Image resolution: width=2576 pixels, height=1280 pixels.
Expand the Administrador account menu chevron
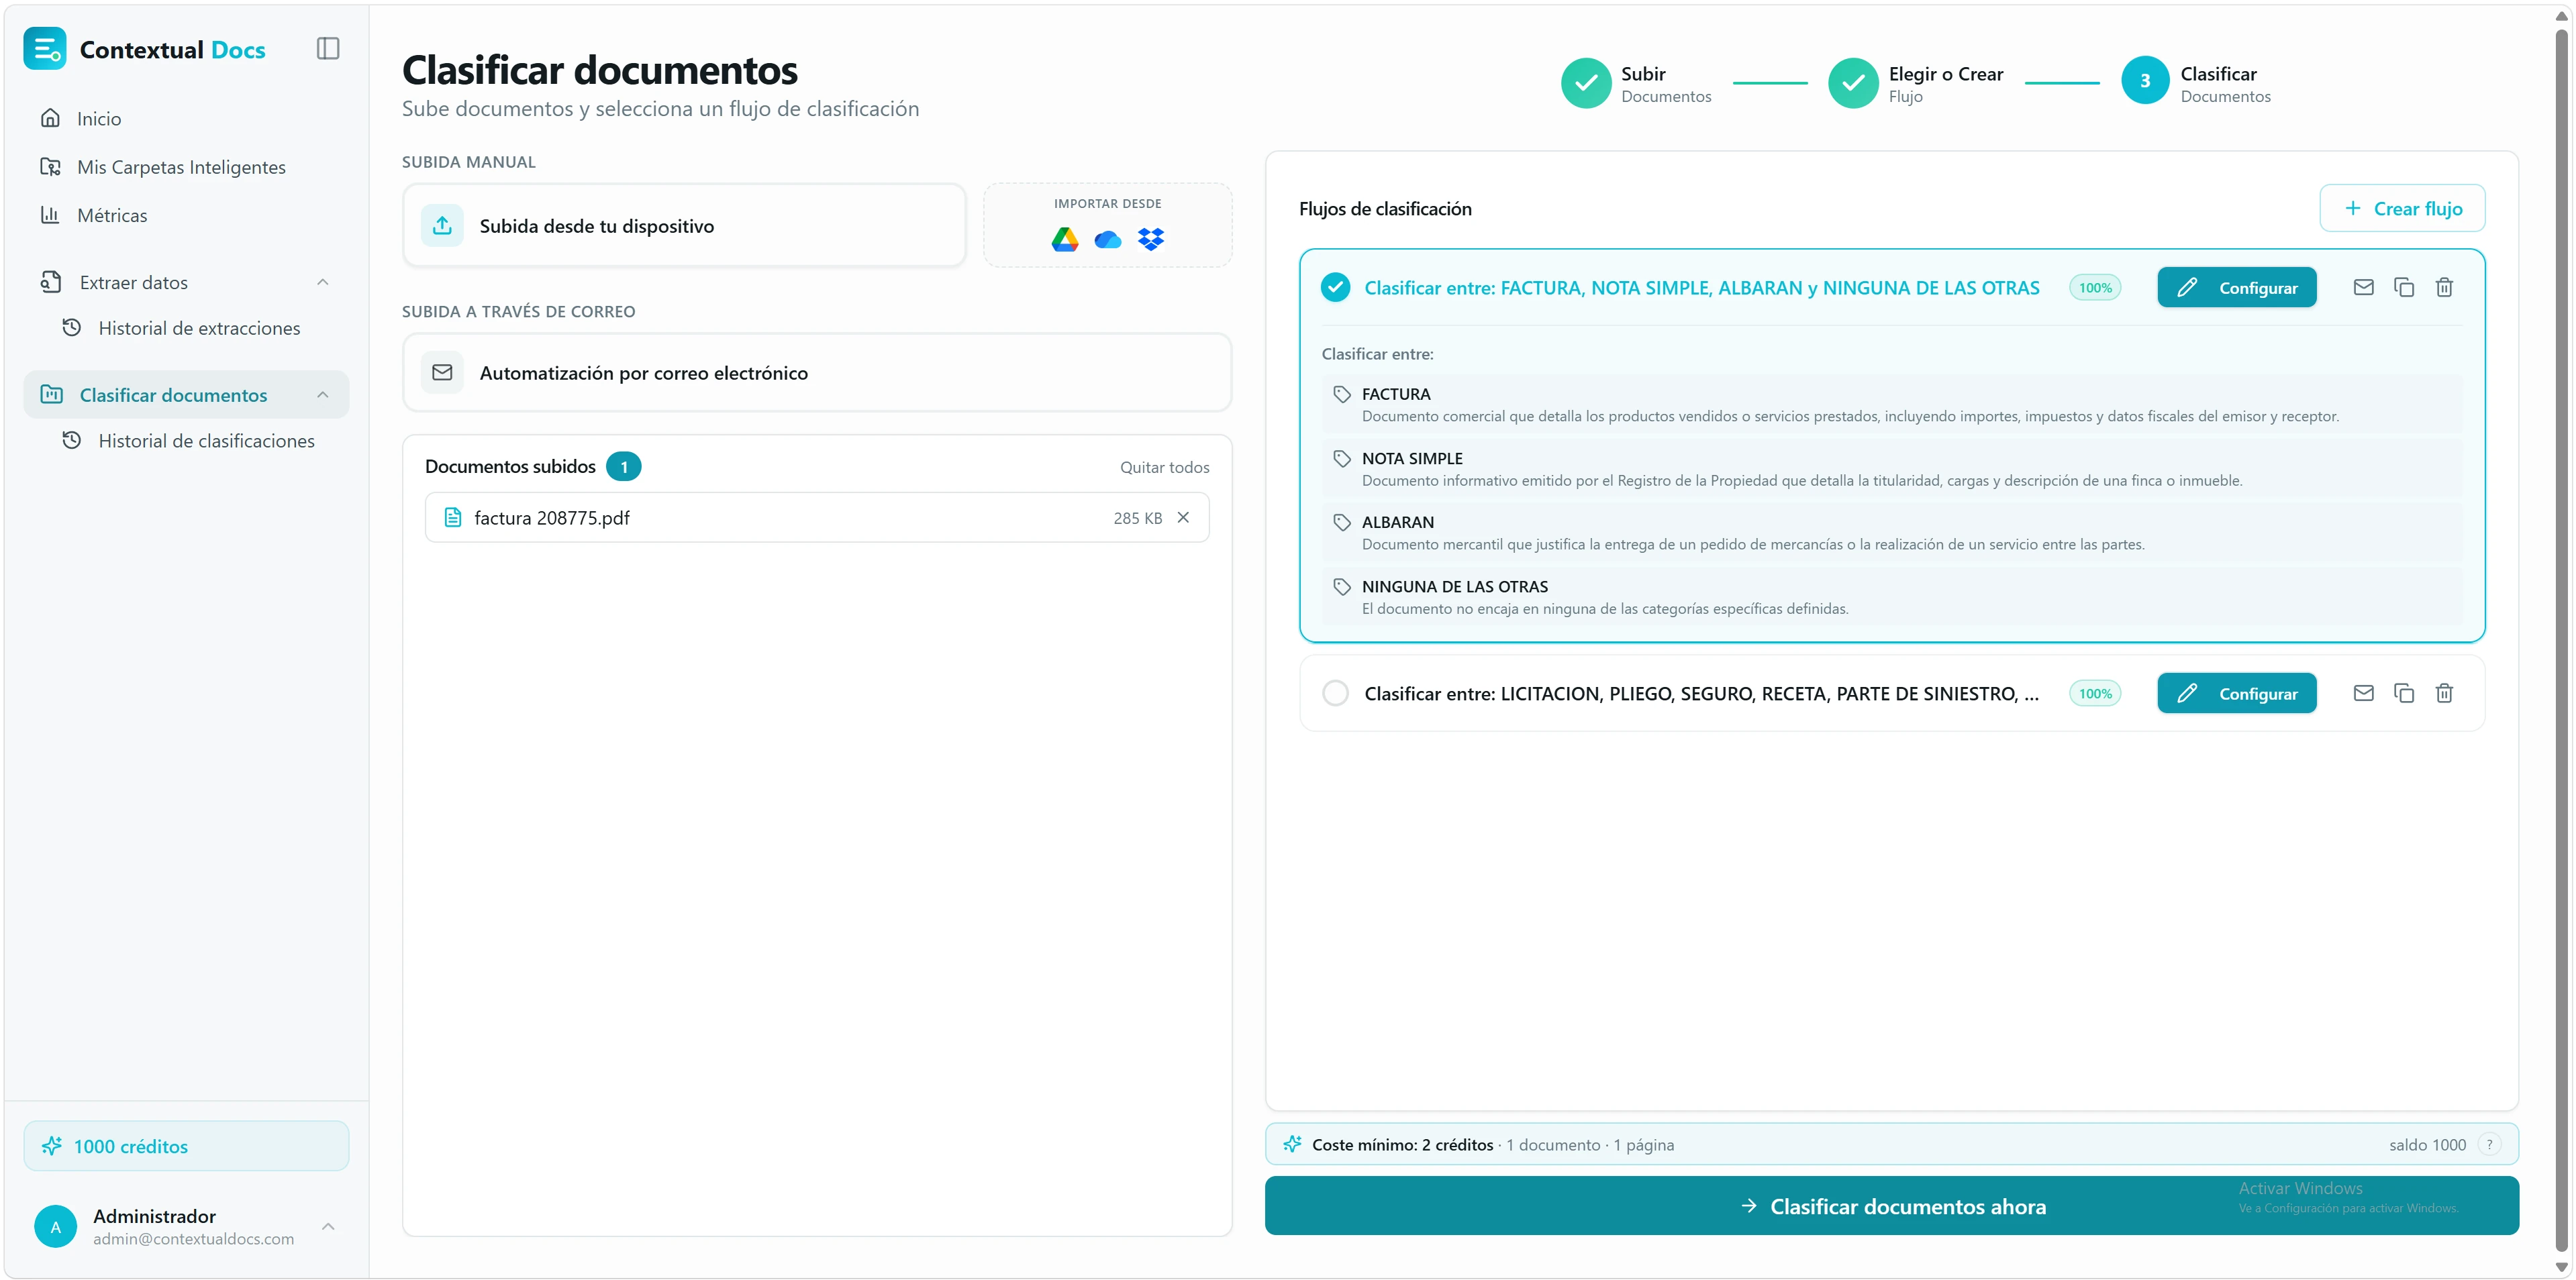pos(328,1226)
